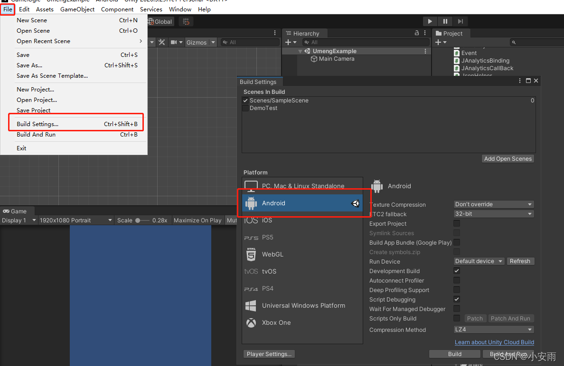Select the Universal Windows Platform entry
The height and width of the screenshot is (366, 564).
click(x=303, y=305)
